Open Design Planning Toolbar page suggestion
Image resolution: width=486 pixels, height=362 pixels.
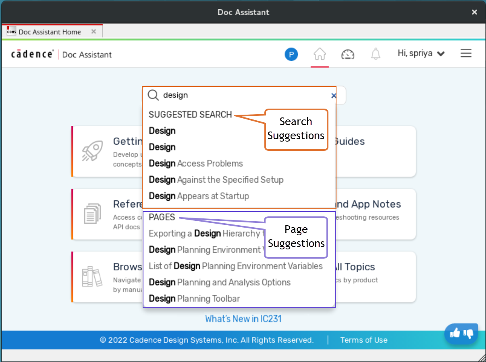(194, 298)
